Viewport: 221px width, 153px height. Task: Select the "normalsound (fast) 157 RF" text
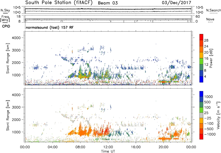coord(50,27)
